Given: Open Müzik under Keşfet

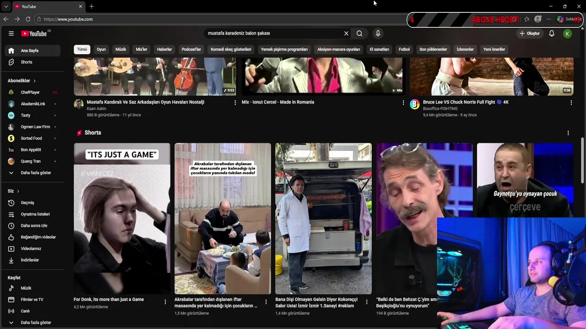Looking at the screenshot, I should [x=33, y=288].
